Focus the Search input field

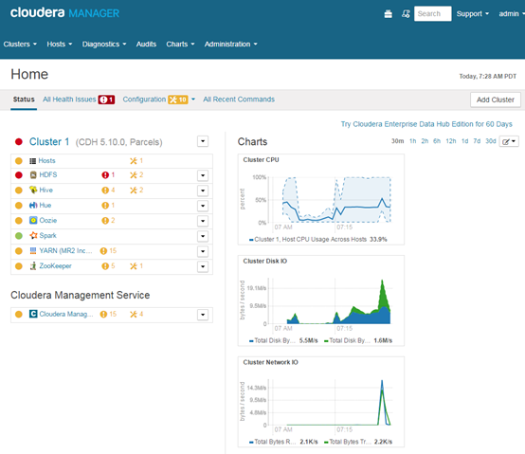(432, 13)
